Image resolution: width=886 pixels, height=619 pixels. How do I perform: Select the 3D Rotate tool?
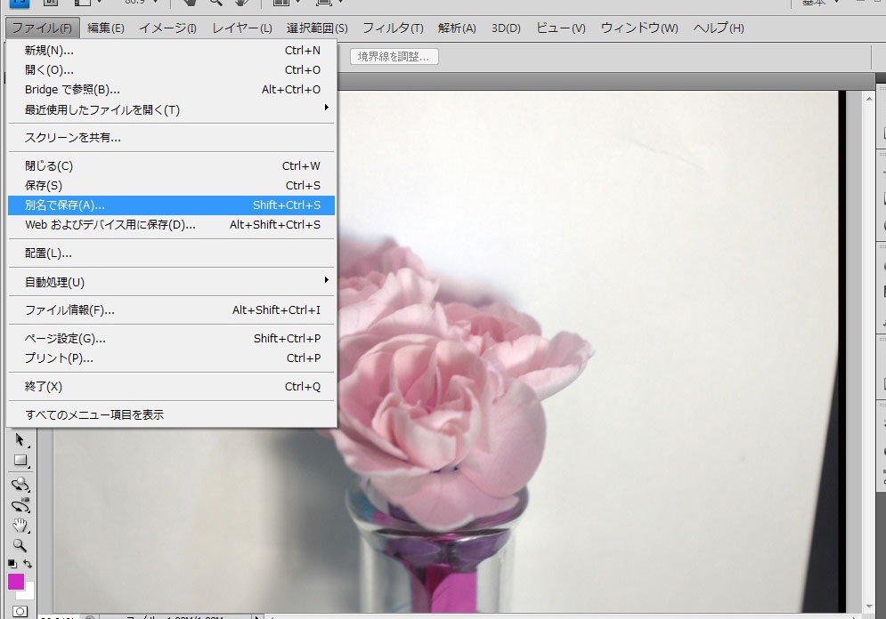tap(20, 484)
